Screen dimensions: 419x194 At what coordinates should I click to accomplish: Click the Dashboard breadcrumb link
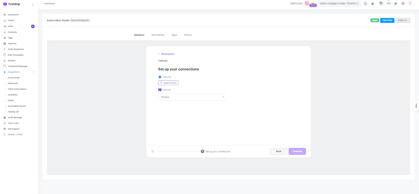50,4
